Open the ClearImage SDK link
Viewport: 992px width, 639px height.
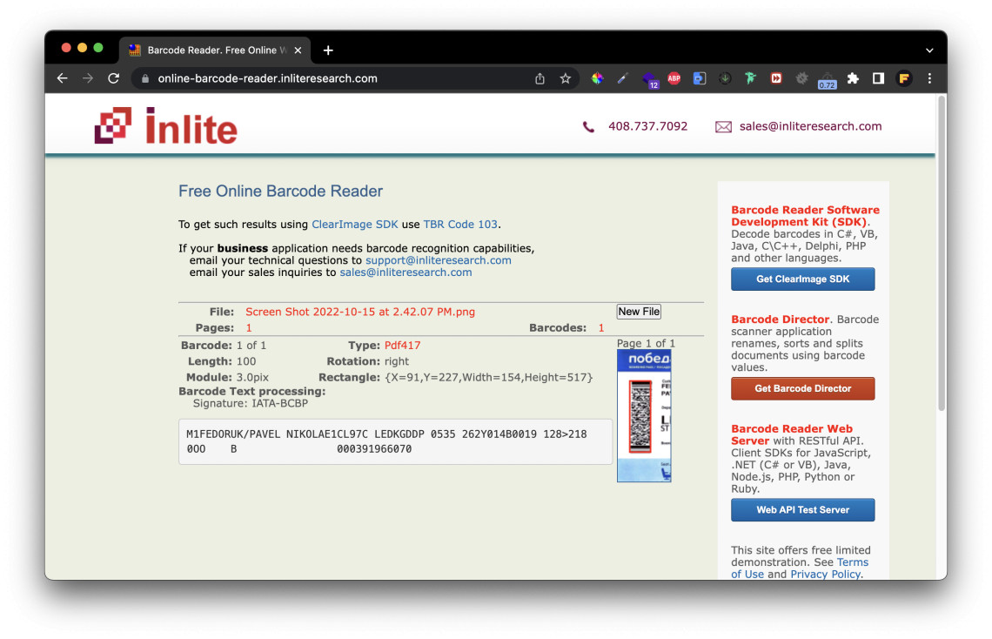pyautogui.click(x=355, y=225)
